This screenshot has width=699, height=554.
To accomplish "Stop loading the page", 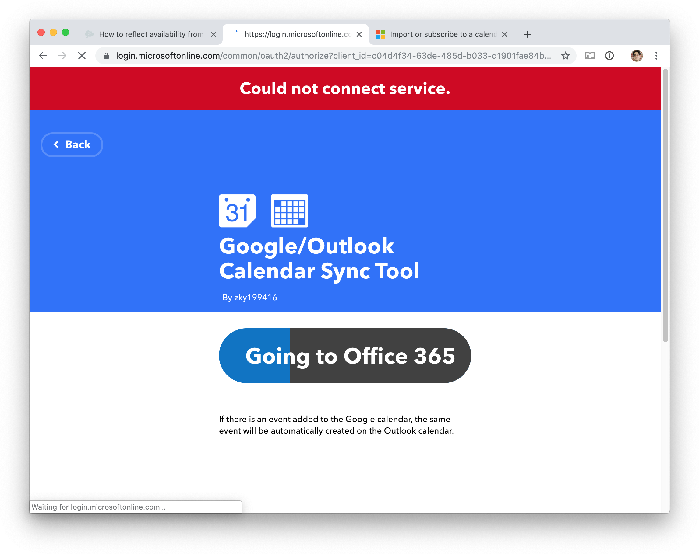I will (82, 56).
